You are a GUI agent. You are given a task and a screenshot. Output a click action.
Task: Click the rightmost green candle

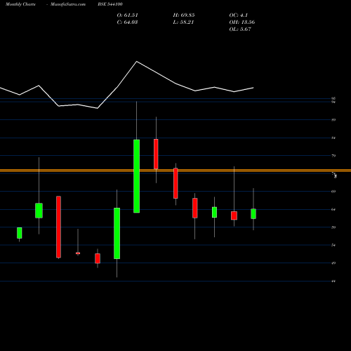click(253, 213)
